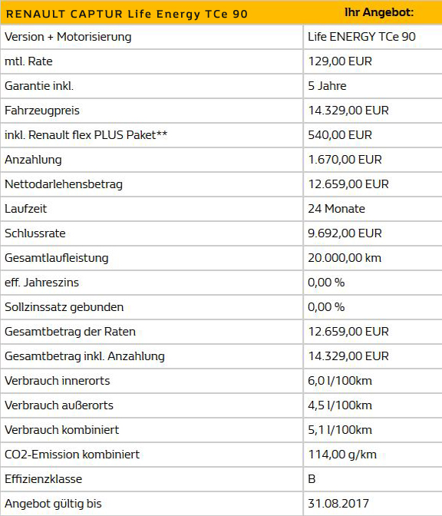442x516 pixels.
Task: Click the 'eff. Jahreszins' label
Action: [x=41, y=283]
